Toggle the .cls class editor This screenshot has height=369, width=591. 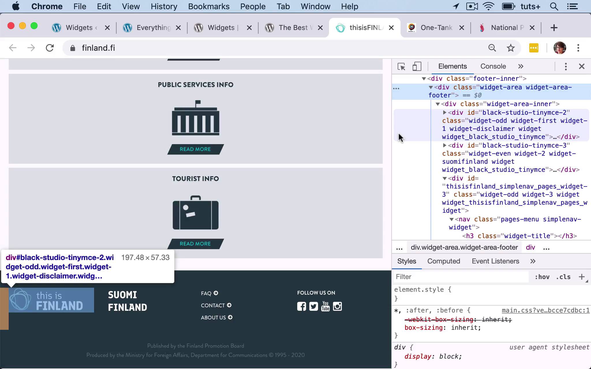(x=563, y=277)
